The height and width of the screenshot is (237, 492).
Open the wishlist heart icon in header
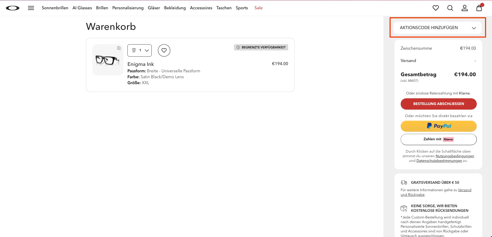pos(436,8)
